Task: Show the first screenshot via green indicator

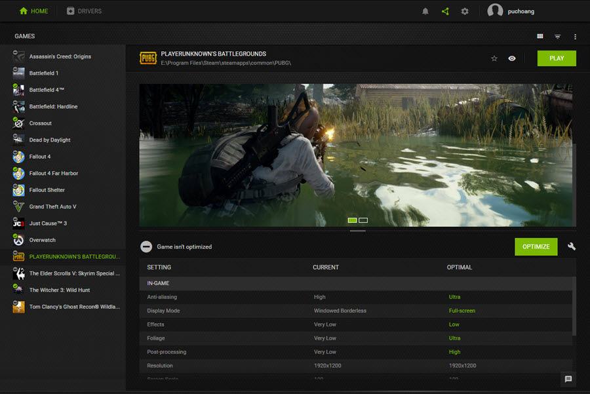Action: [352, 220]
